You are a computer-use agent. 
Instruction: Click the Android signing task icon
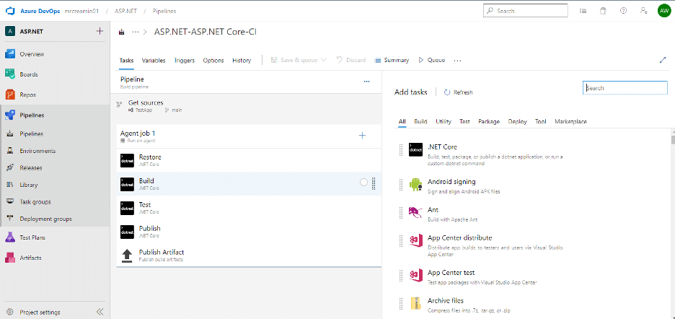coord(415,185)
